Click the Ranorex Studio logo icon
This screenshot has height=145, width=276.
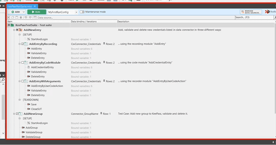(x=267, y=12)
